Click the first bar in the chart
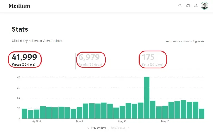This screenshot has height=134, width=213. coord(24,114)
